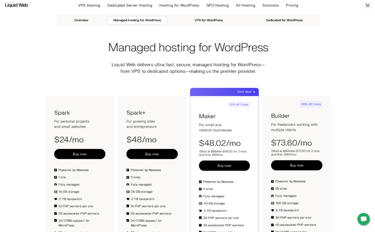Switch to VPS for WordPress tab
Screen dimensions: 375x232
(208, 20)
